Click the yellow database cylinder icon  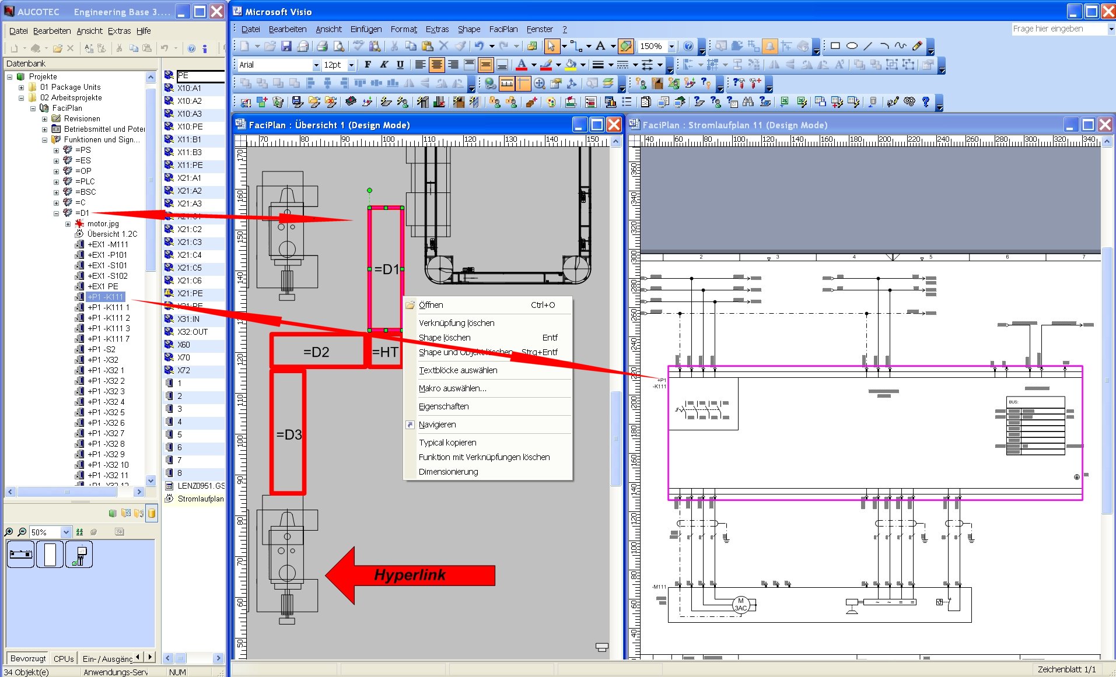[152, 513]
